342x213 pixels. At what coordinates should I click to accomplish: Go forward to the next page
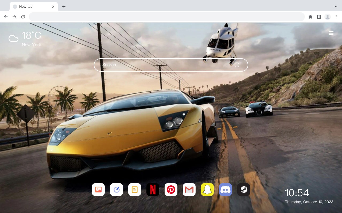coord(14,17)
